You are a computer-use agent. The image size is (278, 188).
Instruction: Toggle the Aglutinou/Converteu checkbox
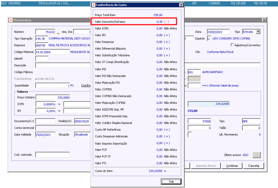click(x=232, y=45)
